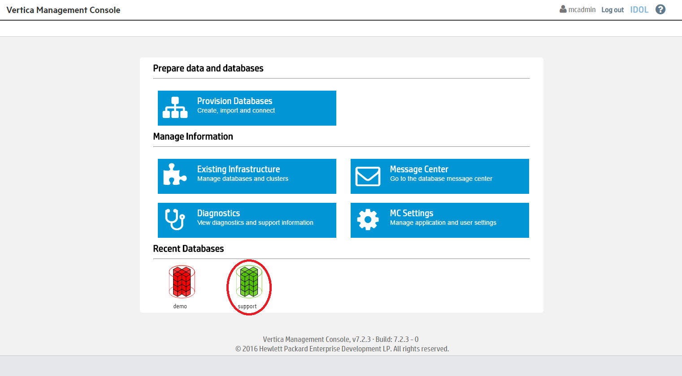Screen dimensions: 682x376
Task: Go to Message Center title
Action: pyautogui.click(x=419, y=169)
